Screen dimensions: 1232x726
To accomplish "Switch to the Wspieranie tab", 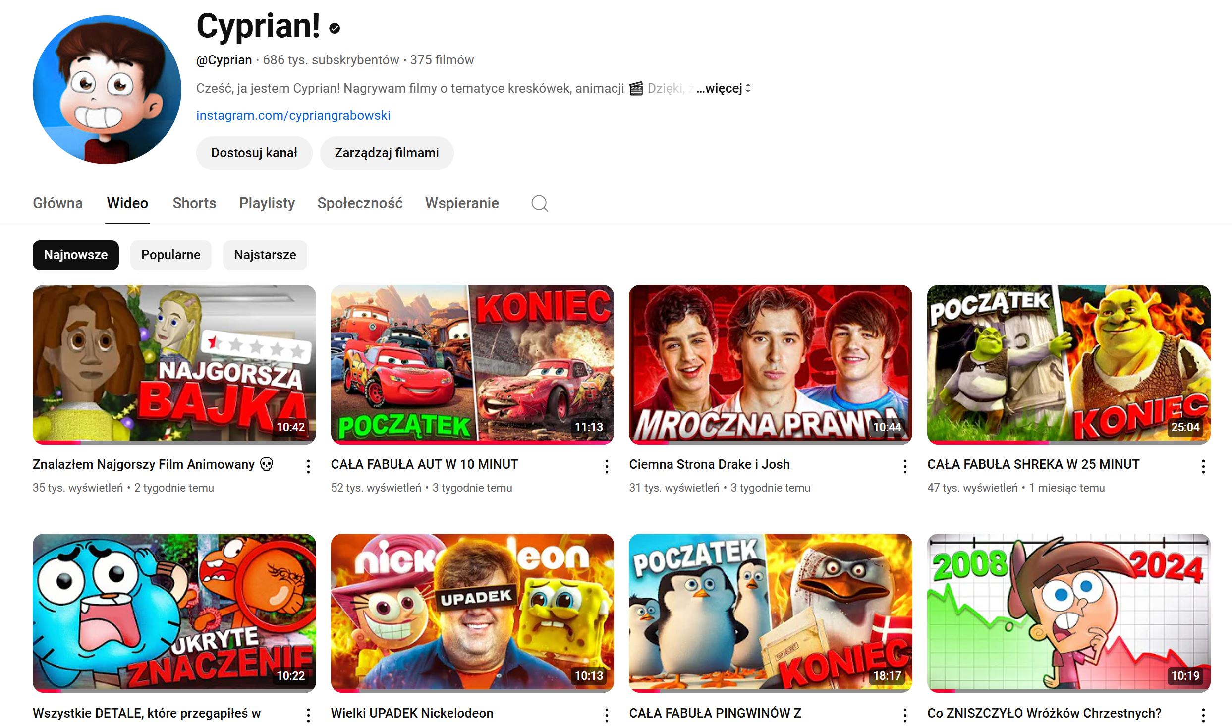I will pos(462,203).
